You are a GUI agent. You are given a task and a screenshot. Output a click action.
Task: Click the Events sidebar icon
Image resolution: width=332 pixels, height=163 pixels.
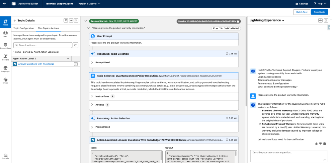click(5, 81)
